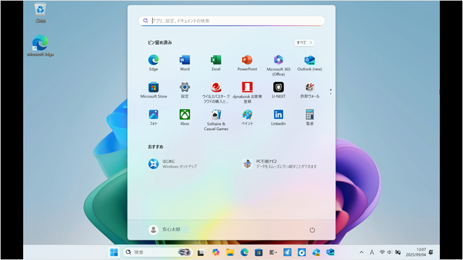Expand hidden system tray icons chevron
Viewport: 463px width, 260px height.
(361, 252)
